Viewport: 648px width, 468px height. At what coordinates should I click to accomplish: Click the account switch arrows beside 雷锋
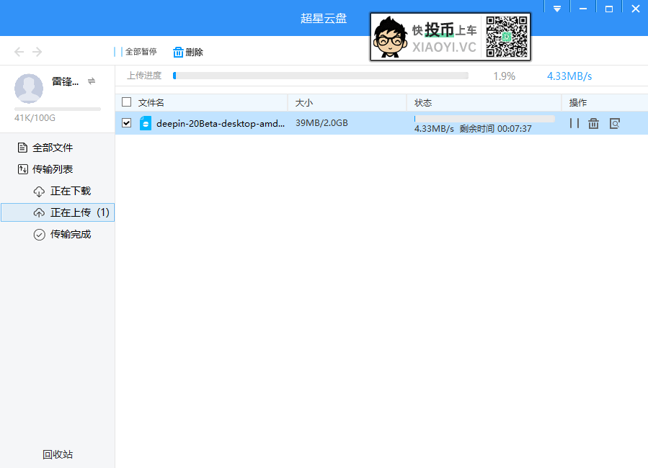coord(91,81)
